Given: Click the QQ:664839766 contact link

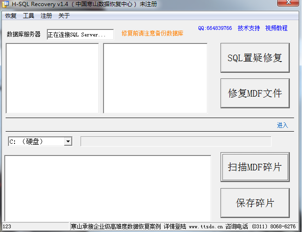Looking at the screenshot, I should coord(215,28).
